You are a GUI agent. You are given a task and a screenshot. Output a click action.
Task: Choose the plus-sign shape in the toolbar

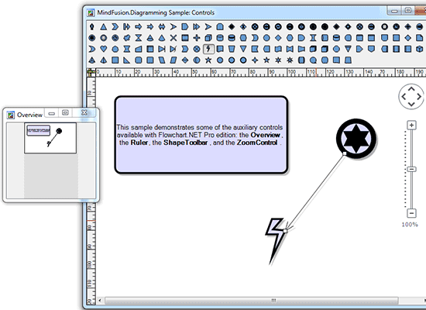pyautogui.click(x=197, y=38)
